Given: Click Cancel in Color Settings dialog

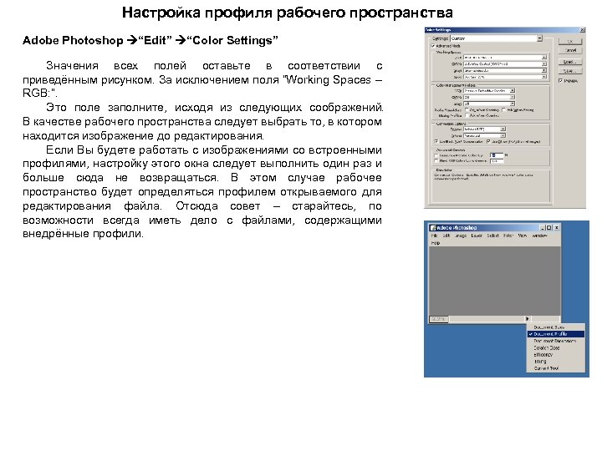Looking at the screenshot, I should click(x=570, y=50).
